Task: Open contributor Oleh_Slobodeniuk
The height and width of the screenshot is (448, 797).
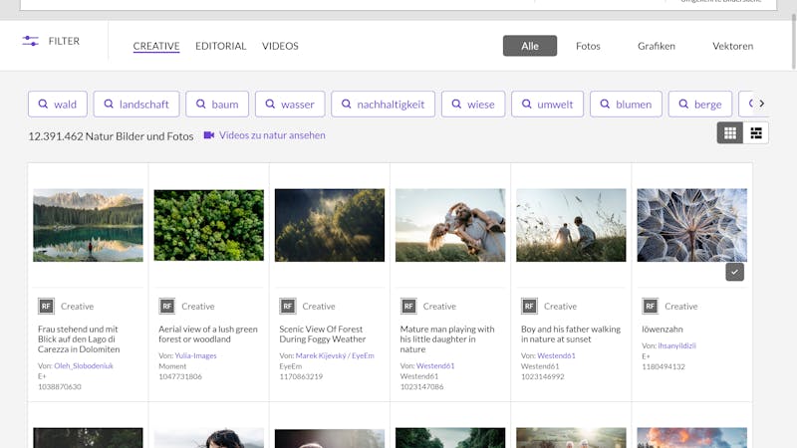Action: 84,365
